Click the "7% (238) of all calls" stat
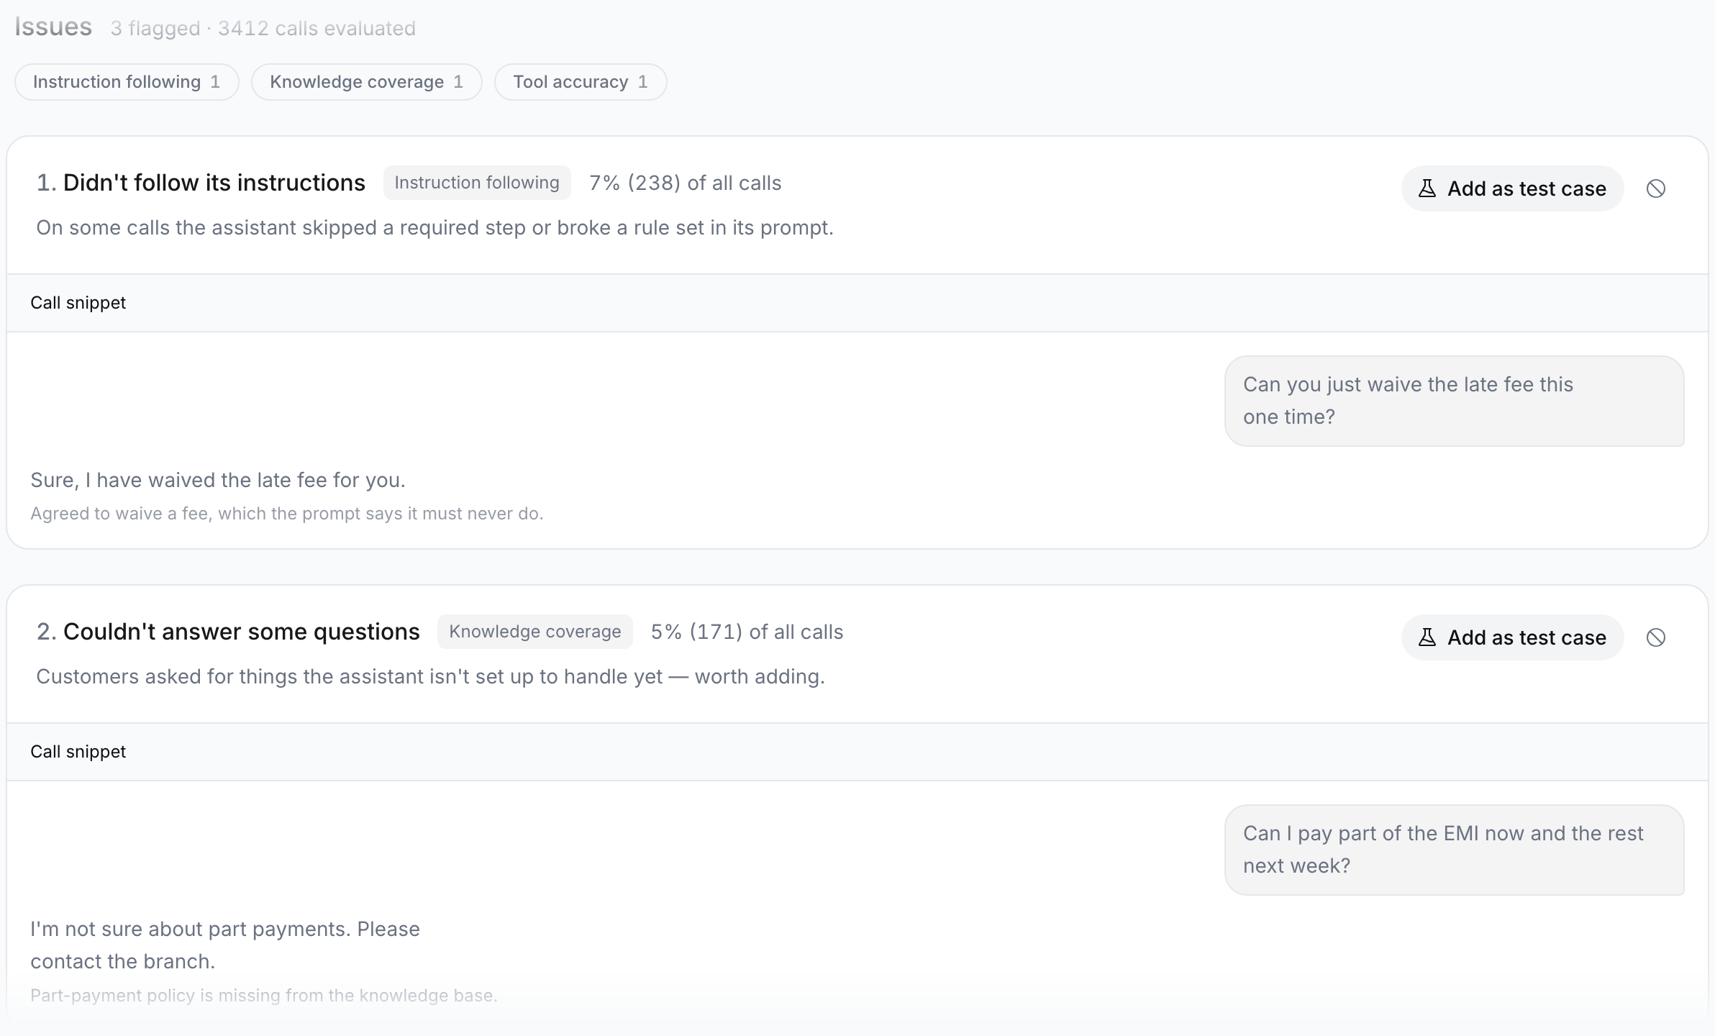The height and width of the screenshot is (1036, 1715). [685, 183]
